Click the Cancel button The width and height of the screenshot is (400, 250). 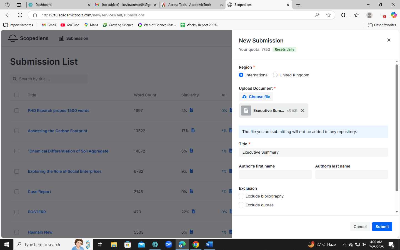coord(360,227)
